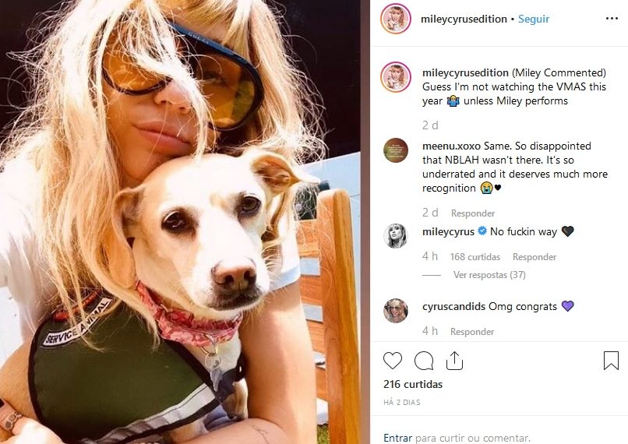Open the comment speech bubble icon
This screenshot has height=444, width=628.
click(424, 361)
